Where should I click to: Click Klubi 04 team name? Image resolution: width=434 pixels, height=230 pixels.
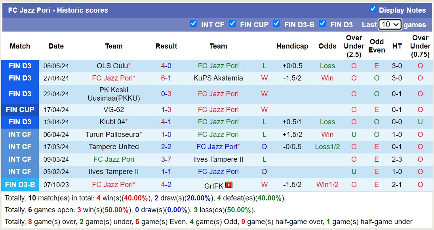click(x=112, y=122)
